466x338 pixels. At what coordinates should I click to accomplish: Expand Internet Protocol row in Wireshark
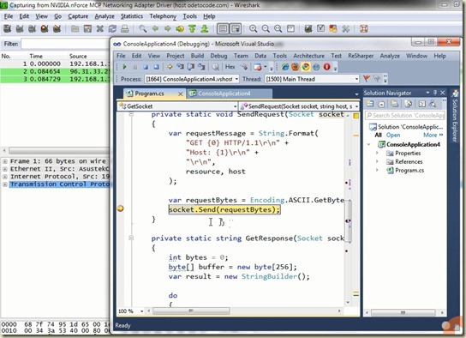tap(5, 177)
